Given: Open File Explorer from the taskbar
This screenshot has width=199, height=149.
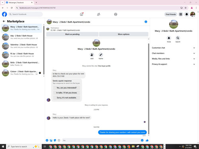Looking at the screenshot, I should tap(133, 147).
